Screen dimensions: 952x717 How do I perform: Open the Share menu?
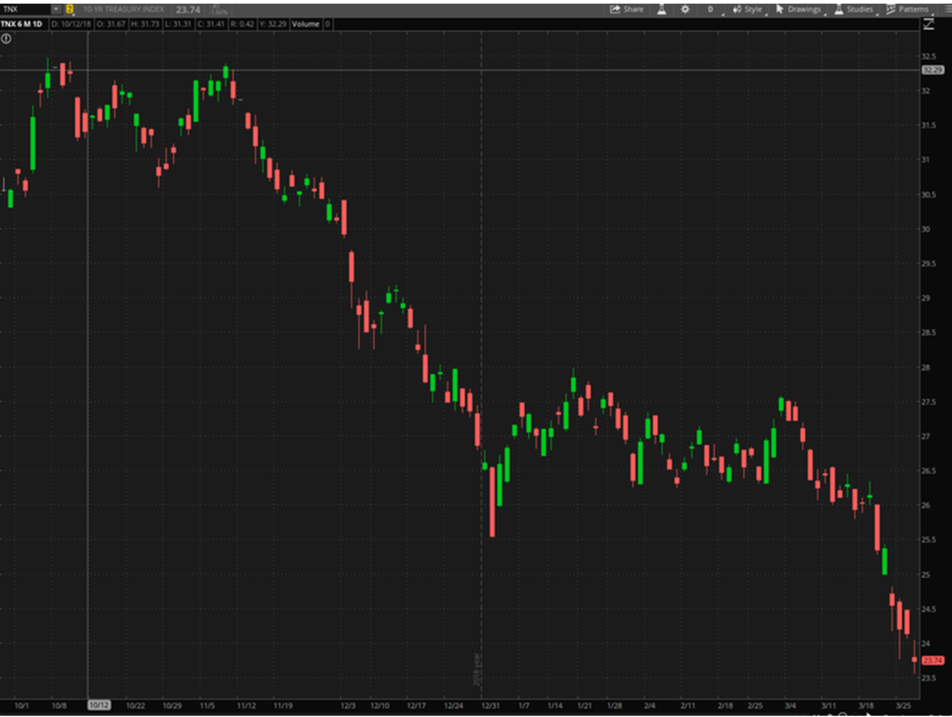pyautogui.click(x=627, y=9)
